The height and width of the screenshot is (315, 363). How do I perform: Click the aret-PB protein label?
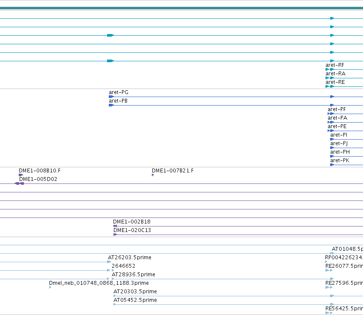pyautogui.click(x=118, y=101)
